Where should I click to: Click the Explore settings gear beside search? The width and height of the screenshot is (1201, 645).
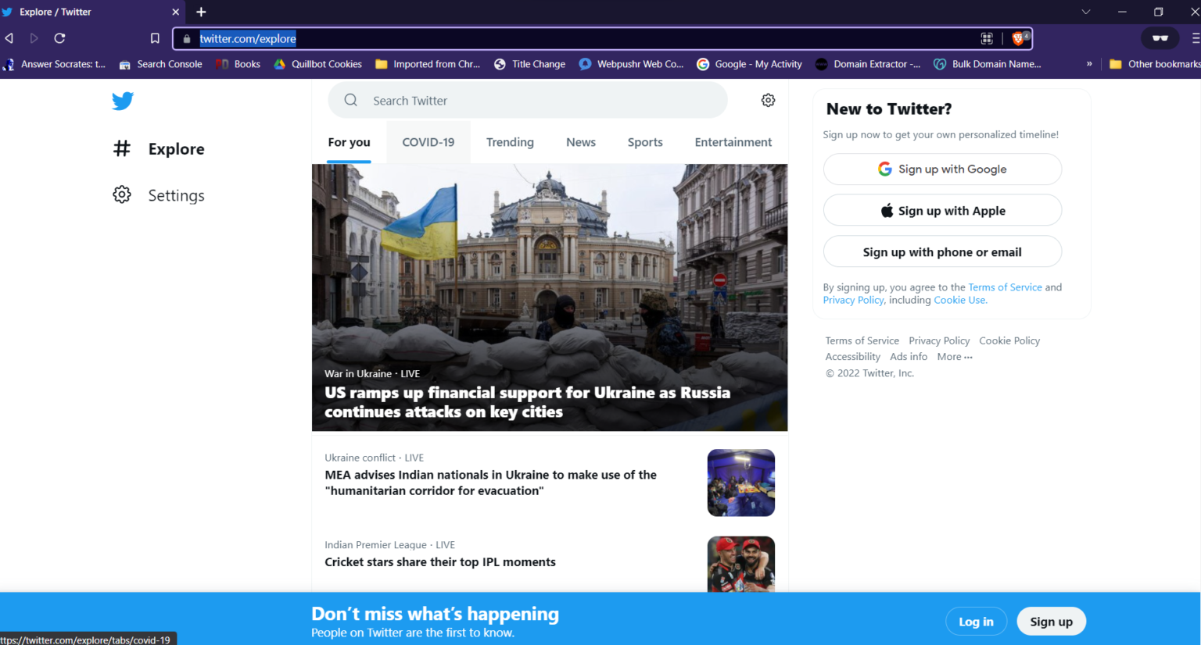click(x=769, y=100)
